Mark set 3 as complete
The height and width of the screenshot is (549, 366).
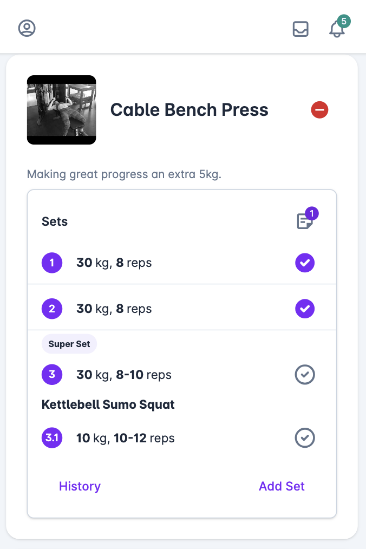[x=305, y=375]
